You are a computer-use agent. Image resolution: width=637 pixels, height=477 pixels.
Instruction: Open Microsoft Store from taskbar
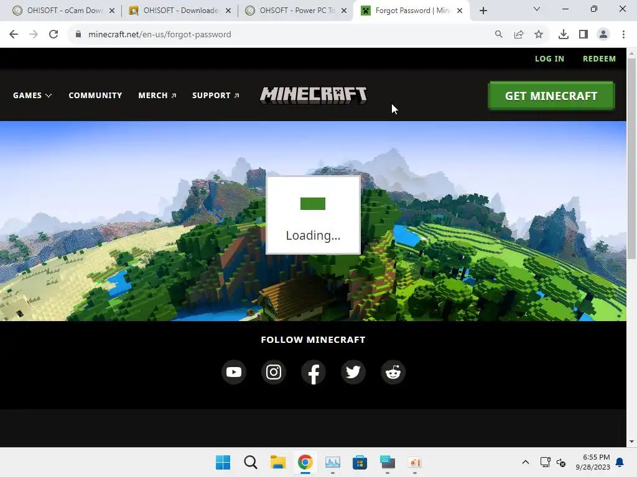coord(360,462)
